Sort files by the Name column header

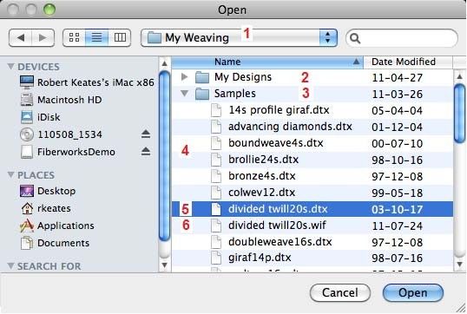click(267, 62)
